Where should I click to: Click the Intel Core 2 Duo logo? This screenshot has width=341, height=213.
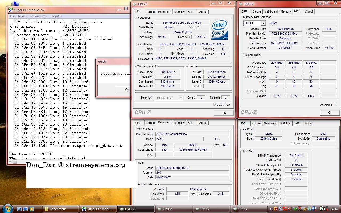coord(220,30)
